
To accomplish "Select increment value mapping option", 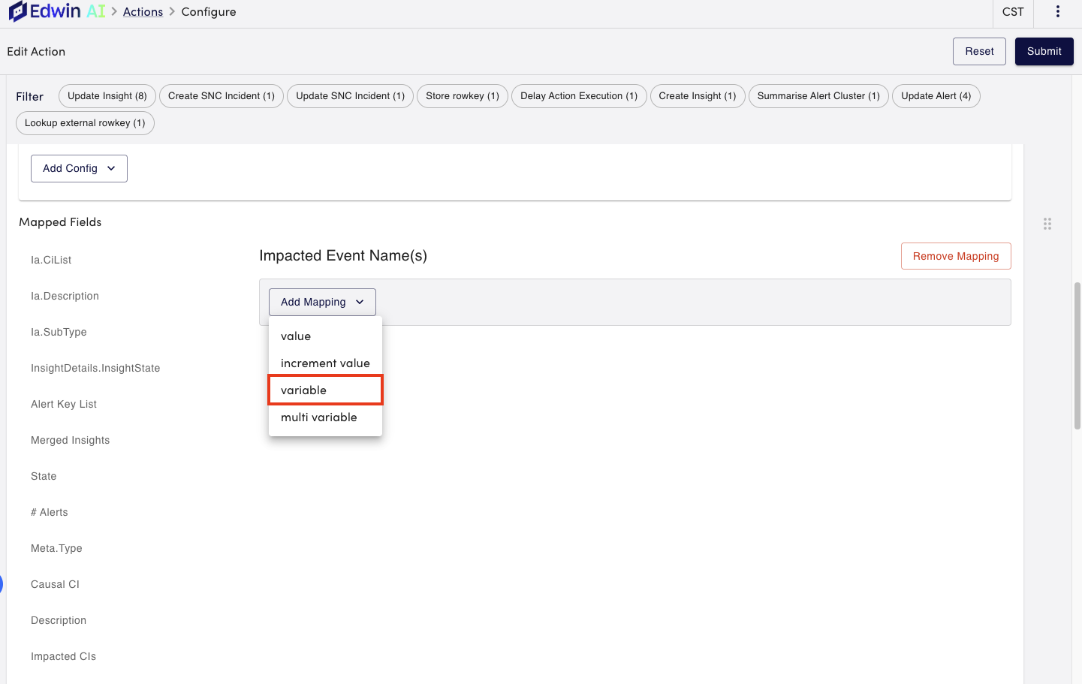I will pyautogui.click(x=324, y=363).
